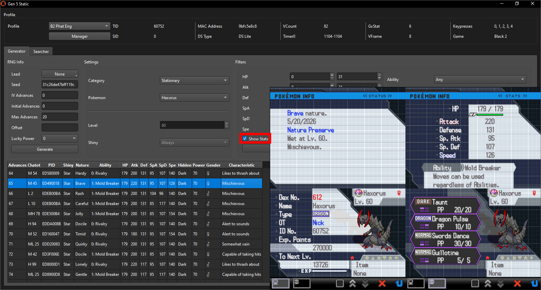Click the Gen 5 Static app icon in title bar
The image size is (541, 290).
(x=3, y=4)
